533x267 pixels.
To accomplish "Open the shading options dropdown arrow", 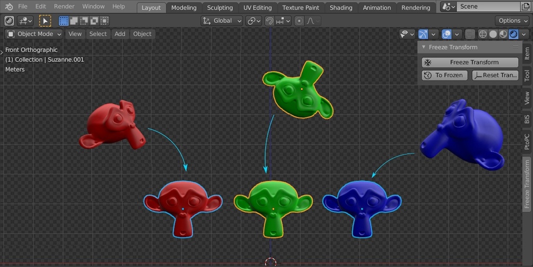I will 524,34.
